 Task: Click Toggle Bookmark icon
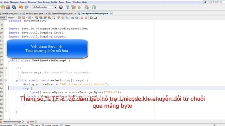pos(67,18)
